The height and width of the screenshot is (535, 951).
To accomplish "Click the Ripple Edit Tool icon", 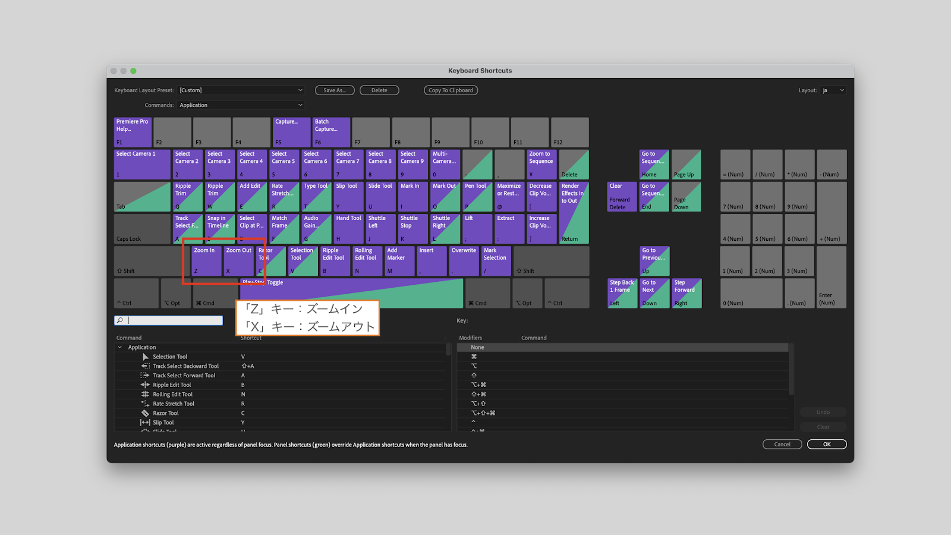I will [x=145, y=385].
